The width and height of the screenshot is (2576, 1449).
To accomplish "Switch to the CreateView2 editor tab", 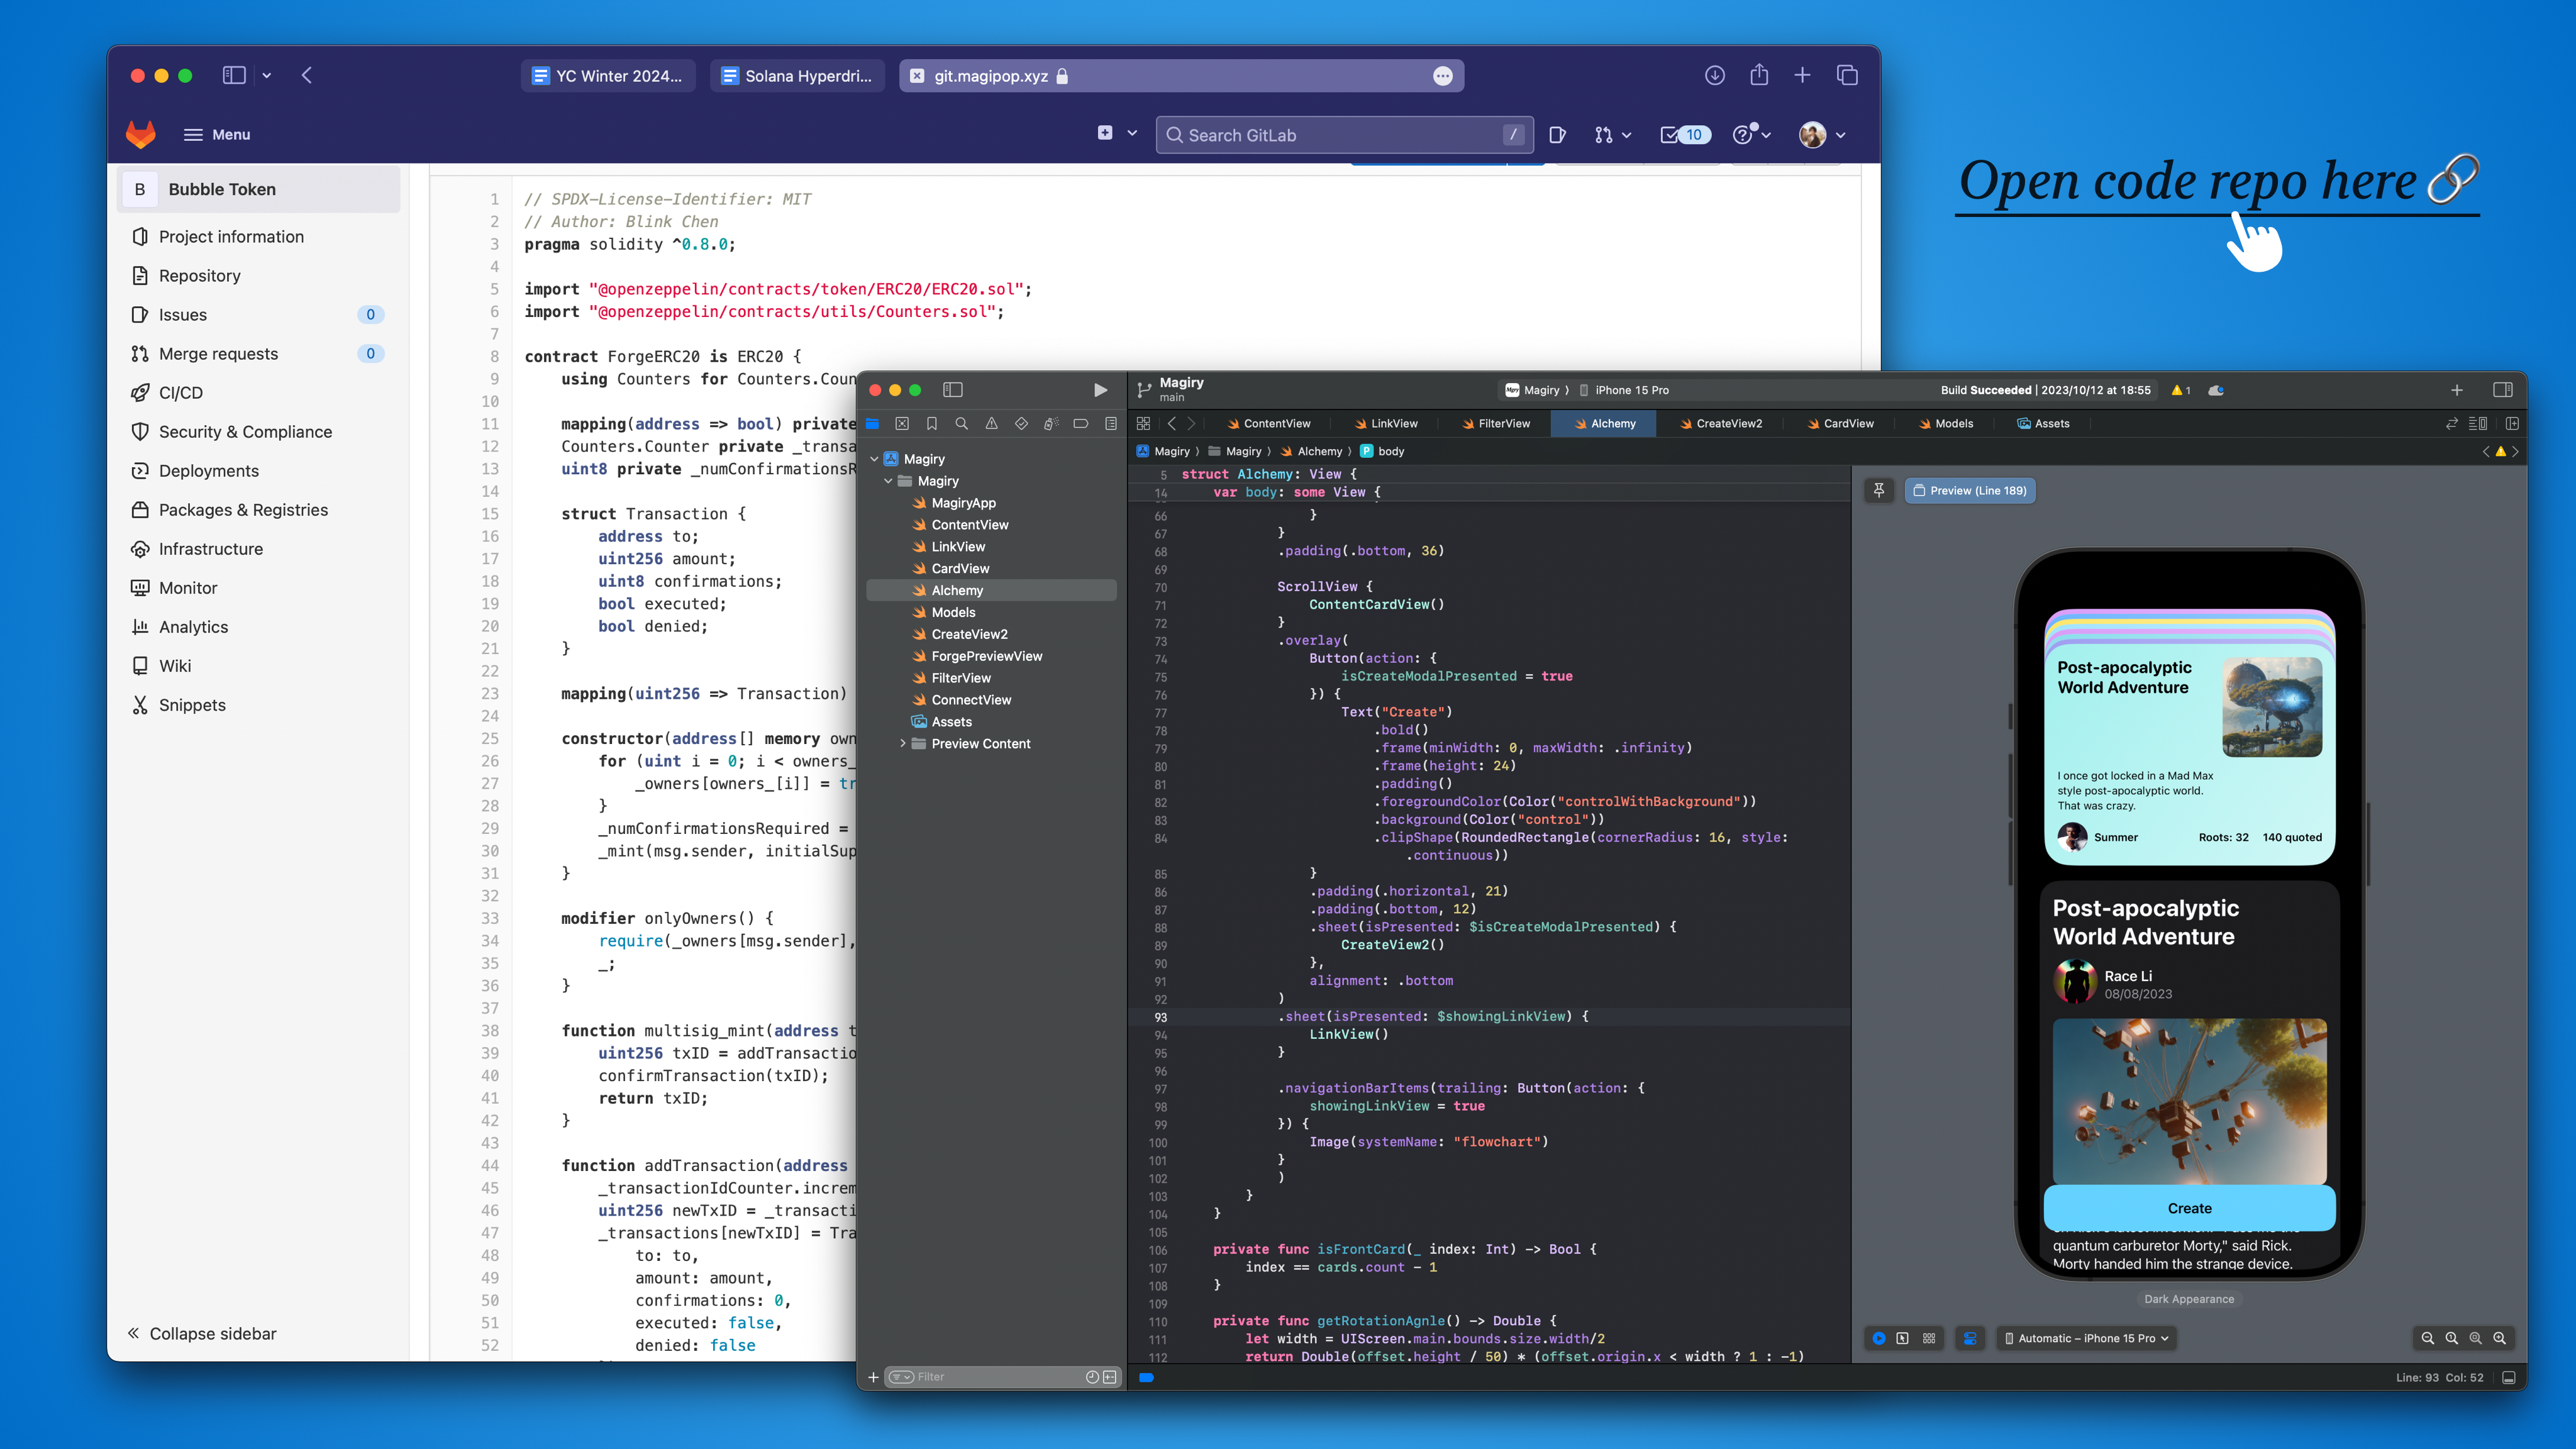I will pos(1721,424).
